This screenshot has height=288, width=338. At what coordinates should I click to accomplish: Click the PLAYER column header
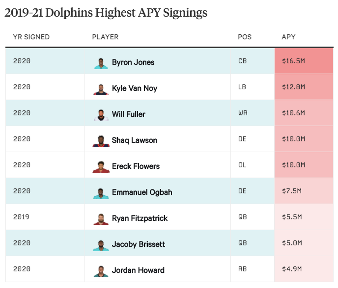click(105, 37)
